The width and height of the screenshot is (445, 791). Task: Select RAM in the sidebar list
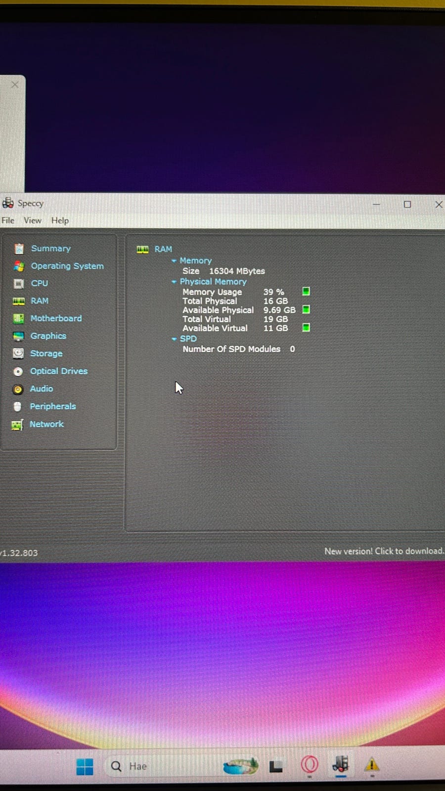click(x=40, y=301)
